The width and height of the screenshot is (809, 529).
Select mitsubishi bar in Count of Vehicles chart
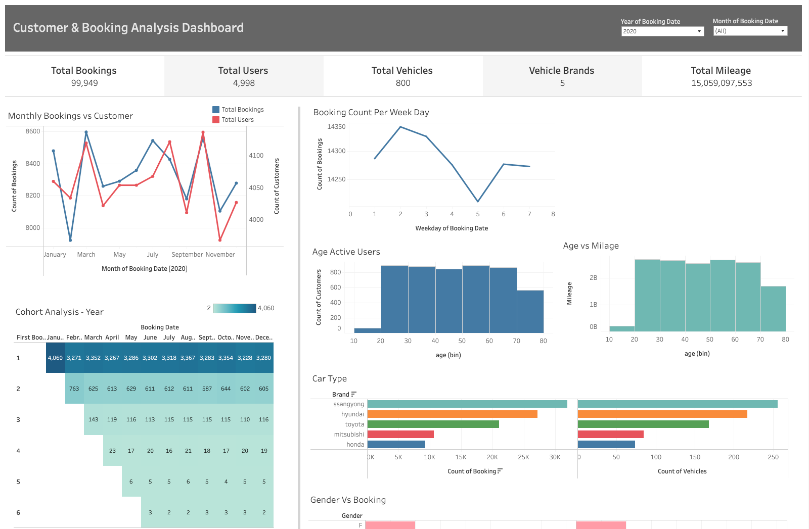611,435
